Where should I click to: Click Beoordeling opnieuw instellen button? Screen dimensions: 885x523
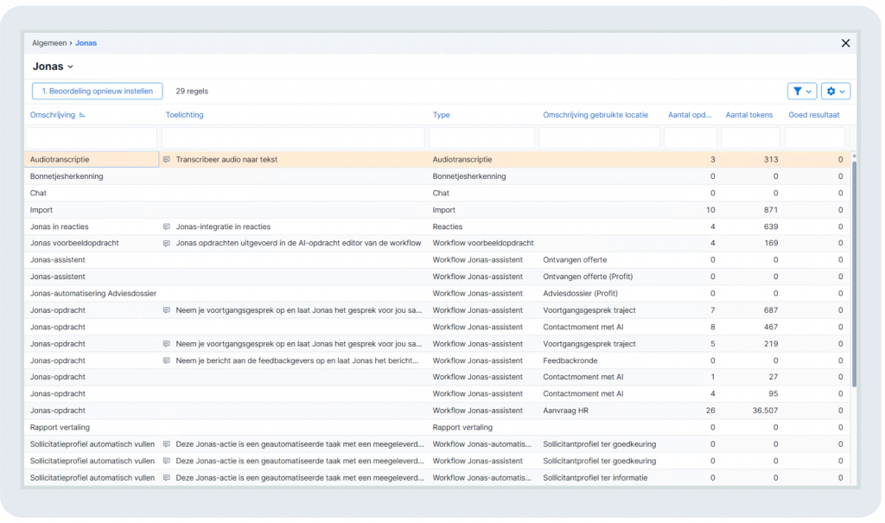click(x=97, y=91)
